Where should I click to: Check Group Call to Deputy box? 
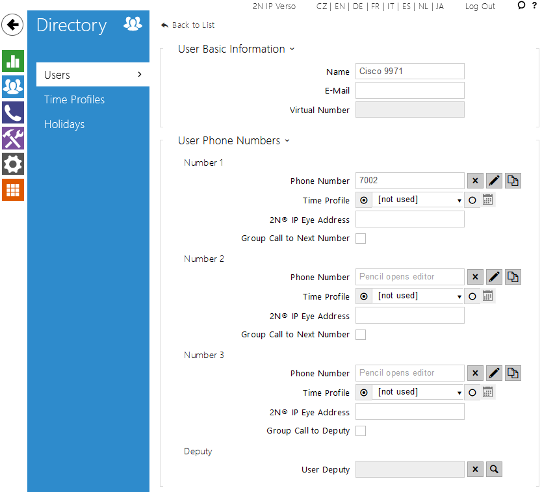[361, 431]
